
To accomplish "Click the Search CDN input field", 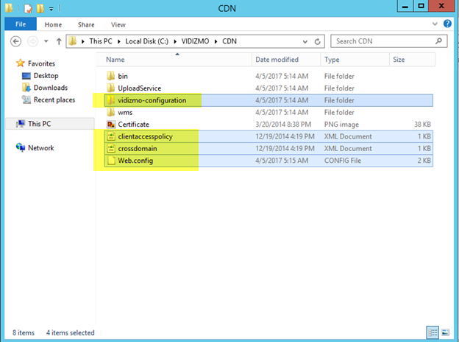I will [x=382, y=41].
